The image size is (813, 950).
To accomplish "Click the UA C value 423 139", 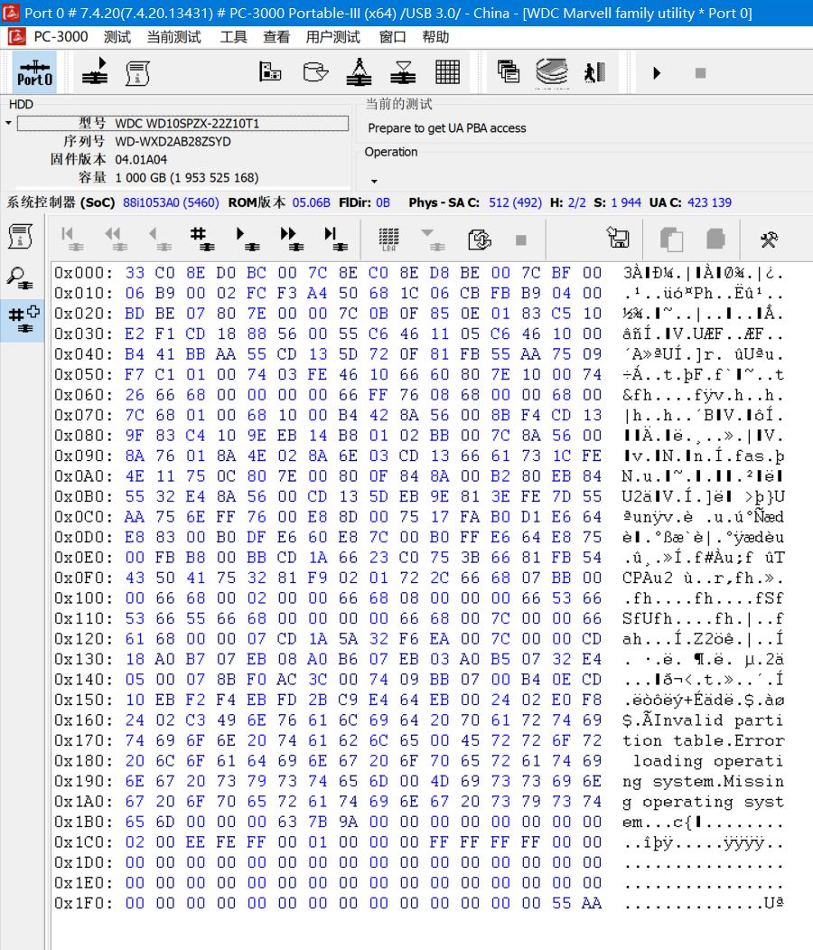I will (x=709, y=202).
